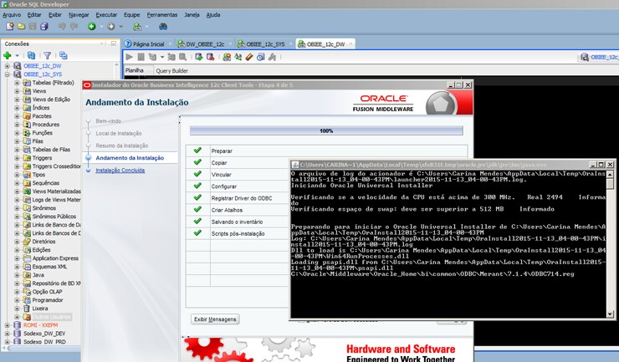This screenshot has height=362, width=619.
Task: Click the New file icon in main toolbar
Action: 10,27
